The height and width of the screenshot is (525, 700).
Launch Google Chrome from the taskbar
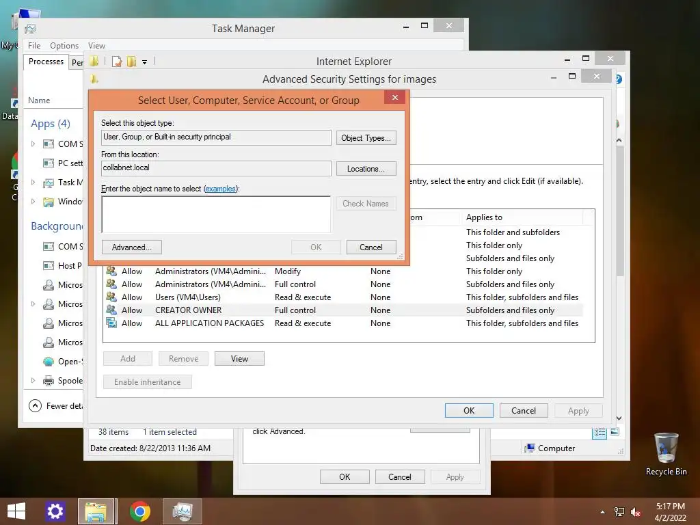140,511
